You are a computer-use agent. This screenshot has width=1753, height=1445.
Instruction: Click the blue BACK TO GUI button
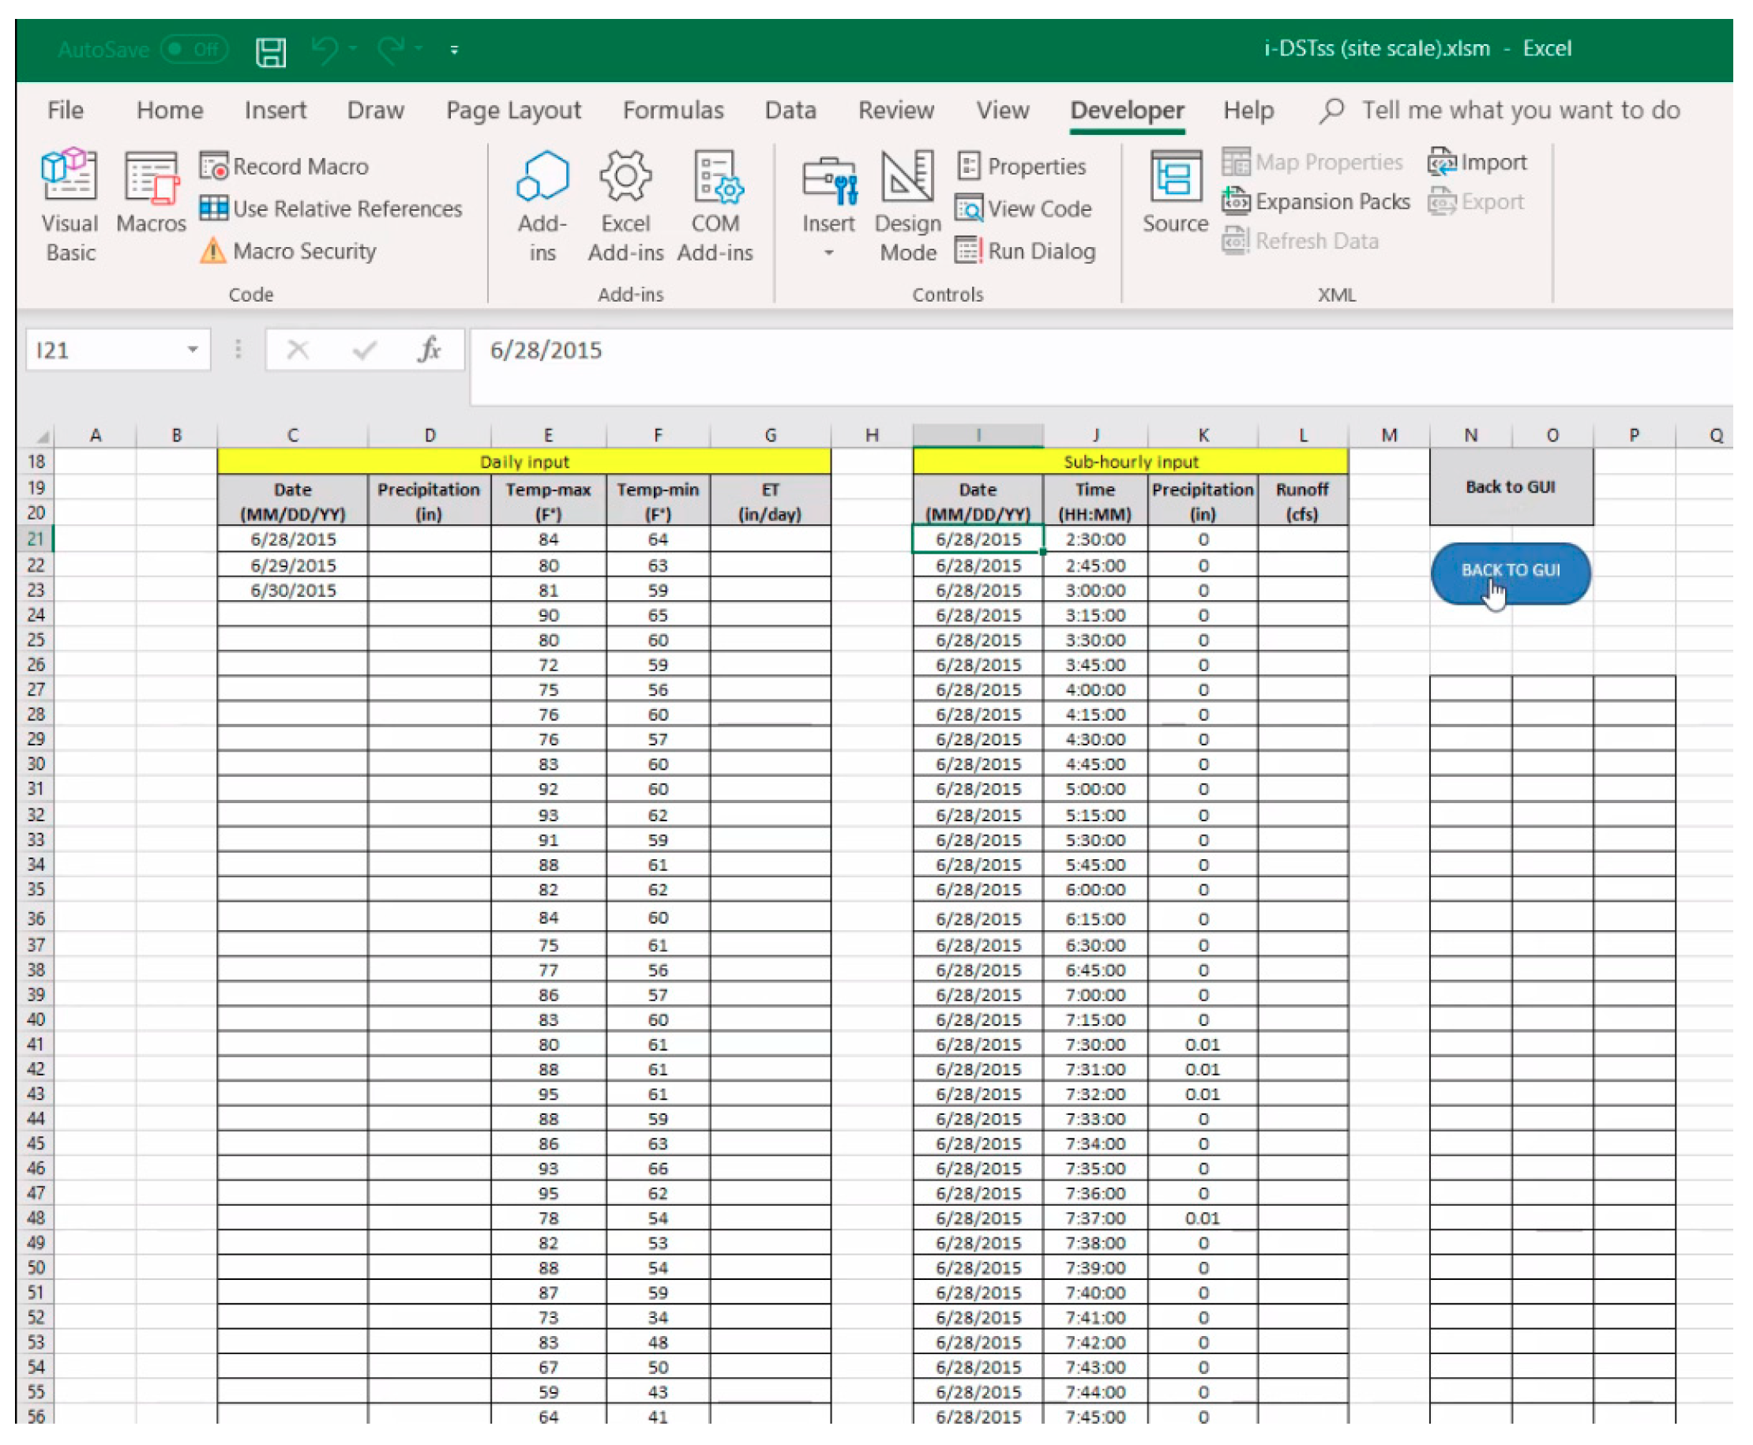point(1510,571)
